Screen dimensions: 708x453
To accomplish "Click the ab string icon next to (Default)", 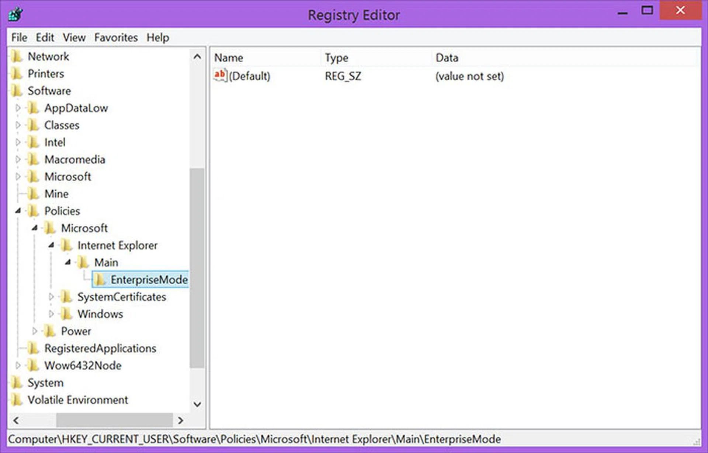I will (x=220, y=75).
